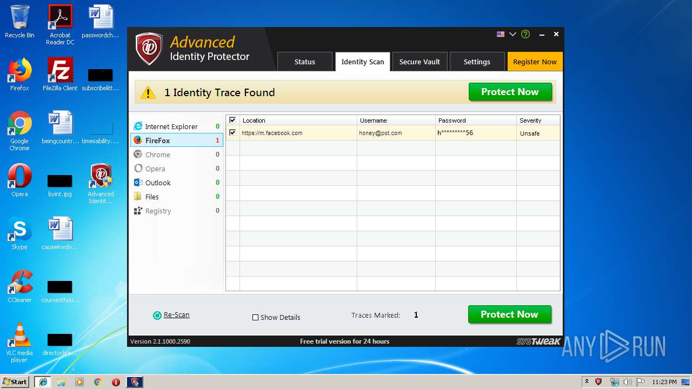Switch to the Identity Scan tab

(362, 62)
